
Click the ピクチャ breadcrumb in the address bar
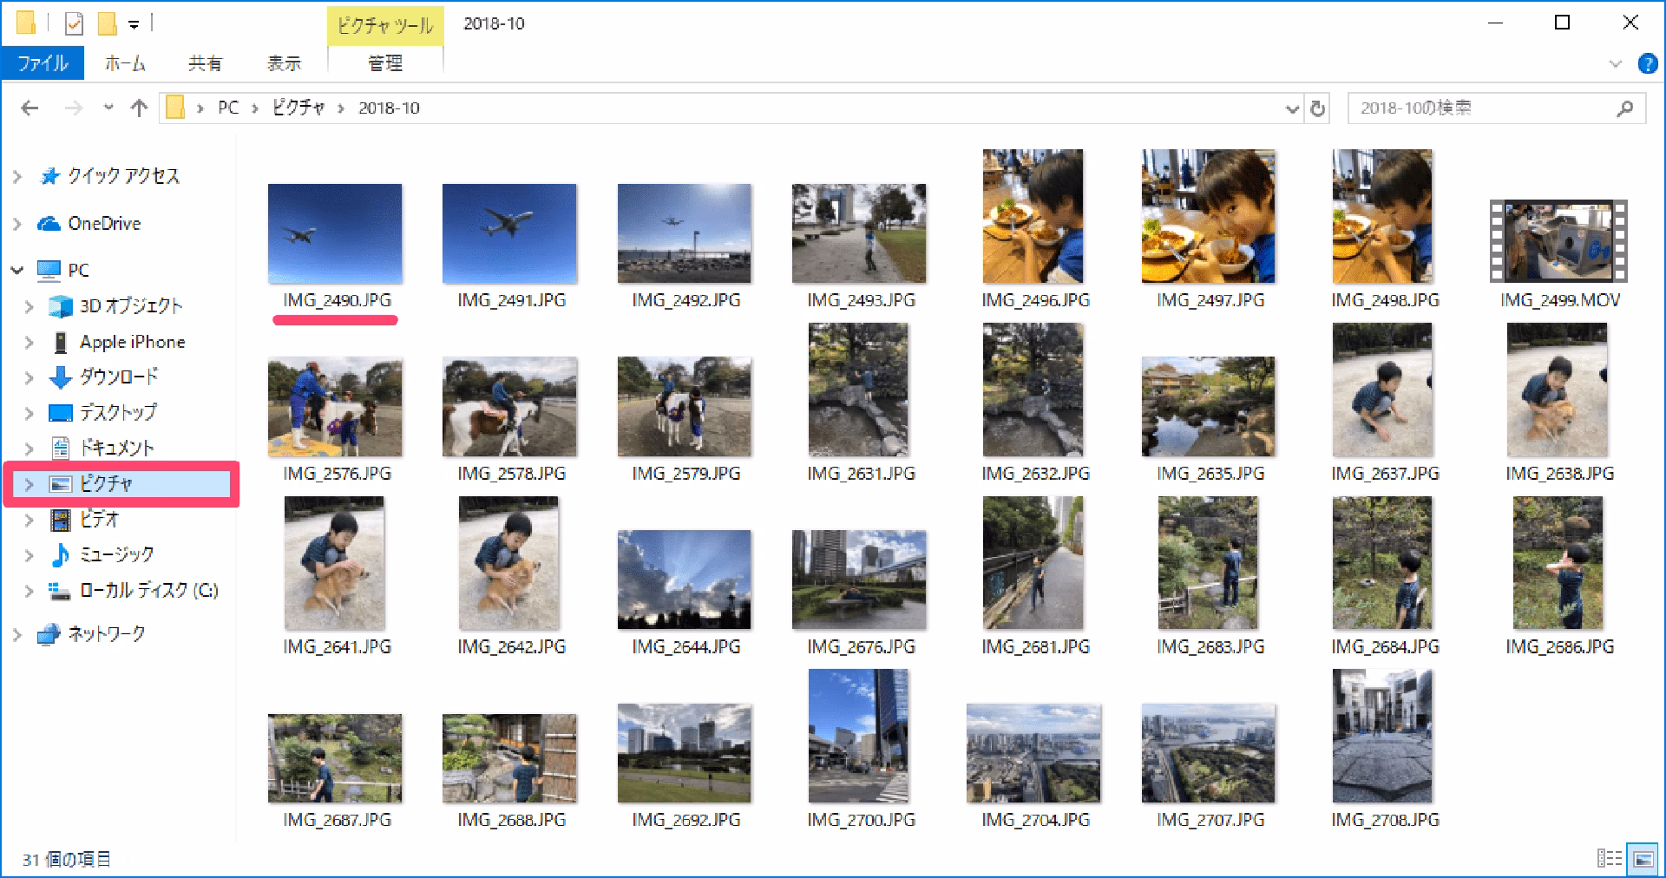coord(299,108)
